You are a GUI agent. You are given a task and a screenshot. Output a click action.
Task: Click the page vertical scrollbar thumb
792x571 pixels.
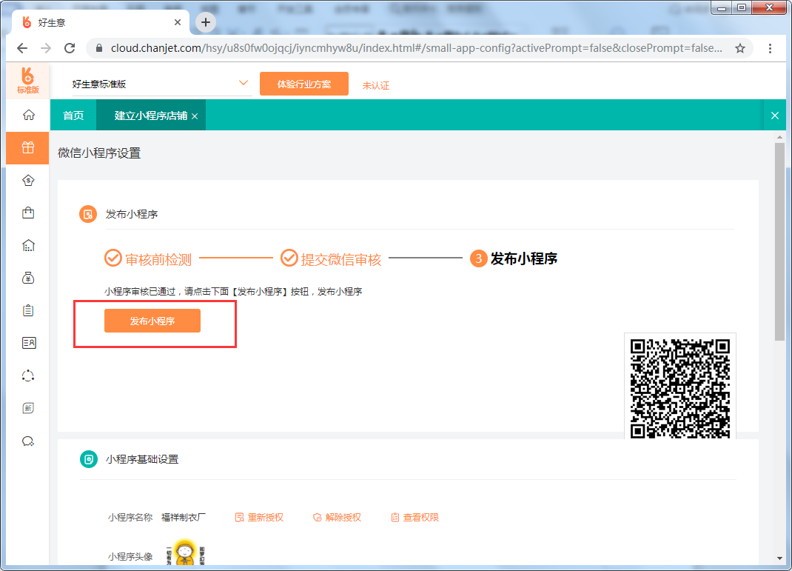click(779, 241)
